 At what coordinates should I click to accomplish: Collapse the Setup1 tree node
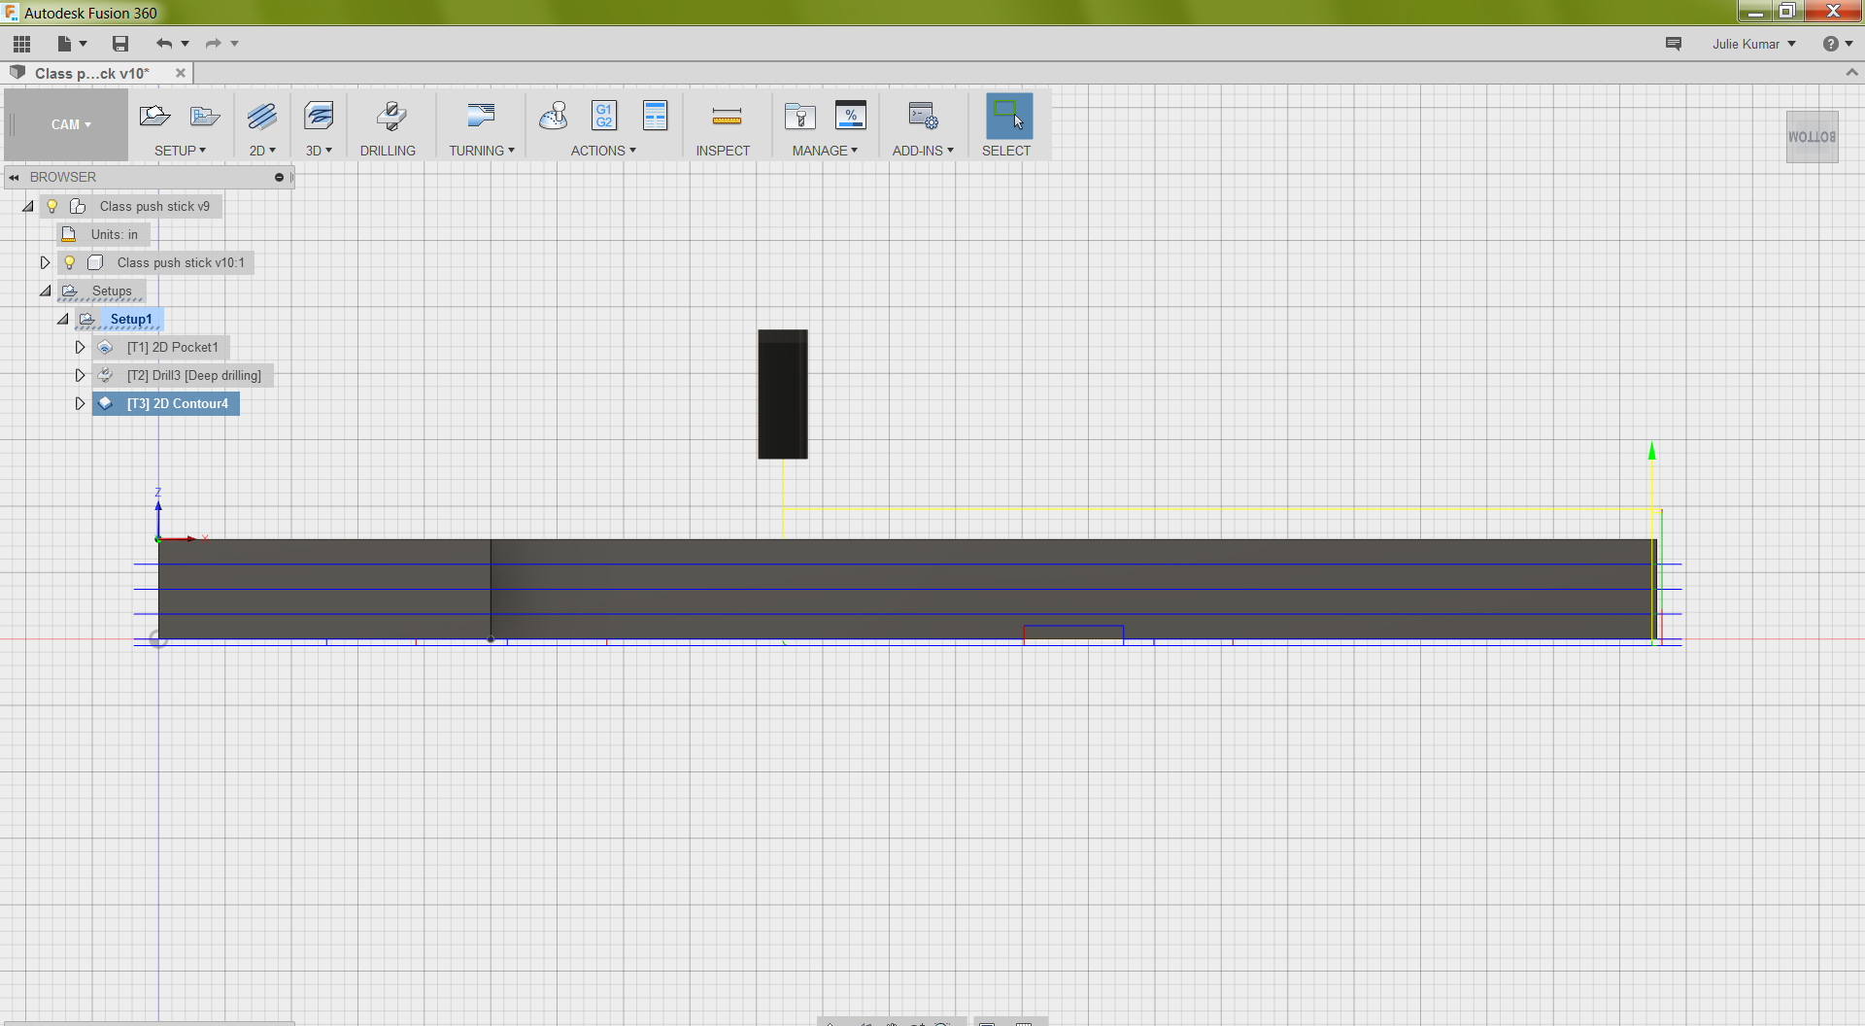click(x=63, y=319)
